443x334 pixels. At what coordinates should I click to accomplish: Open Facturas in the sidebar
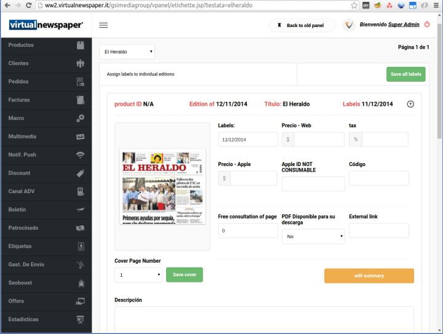pyautogui.click(x=20, y=100)
